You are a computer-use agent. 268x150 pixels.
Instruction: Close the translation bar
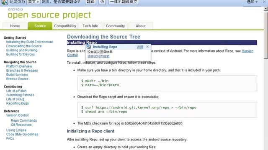pos(264,2)
